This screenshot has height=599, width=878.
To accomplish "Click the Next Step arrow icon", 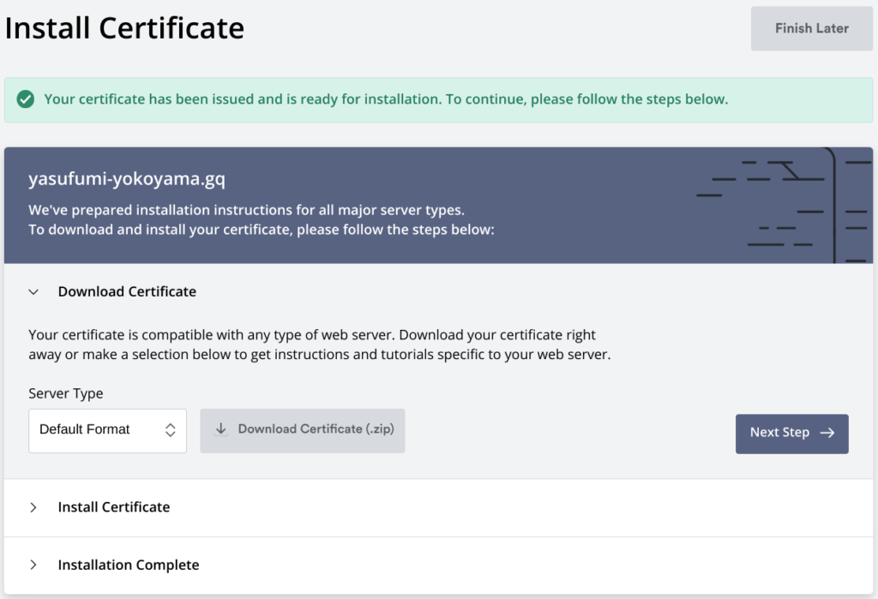I will pos(827,433).
